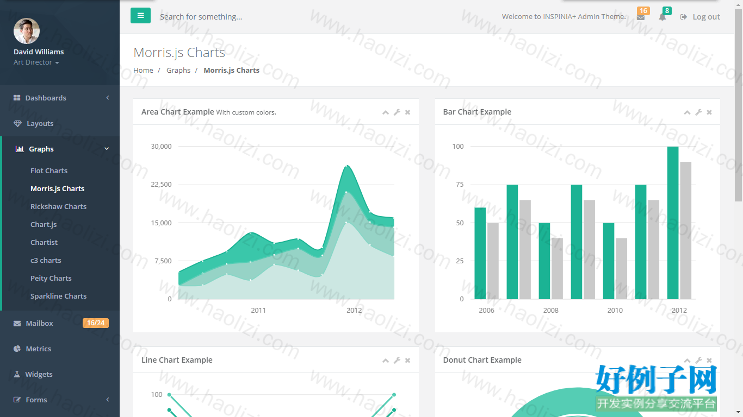The width and height of the screenshot is (743, 417).
Task: Focus the 'Search for something...' field
Action: [201, 17]
